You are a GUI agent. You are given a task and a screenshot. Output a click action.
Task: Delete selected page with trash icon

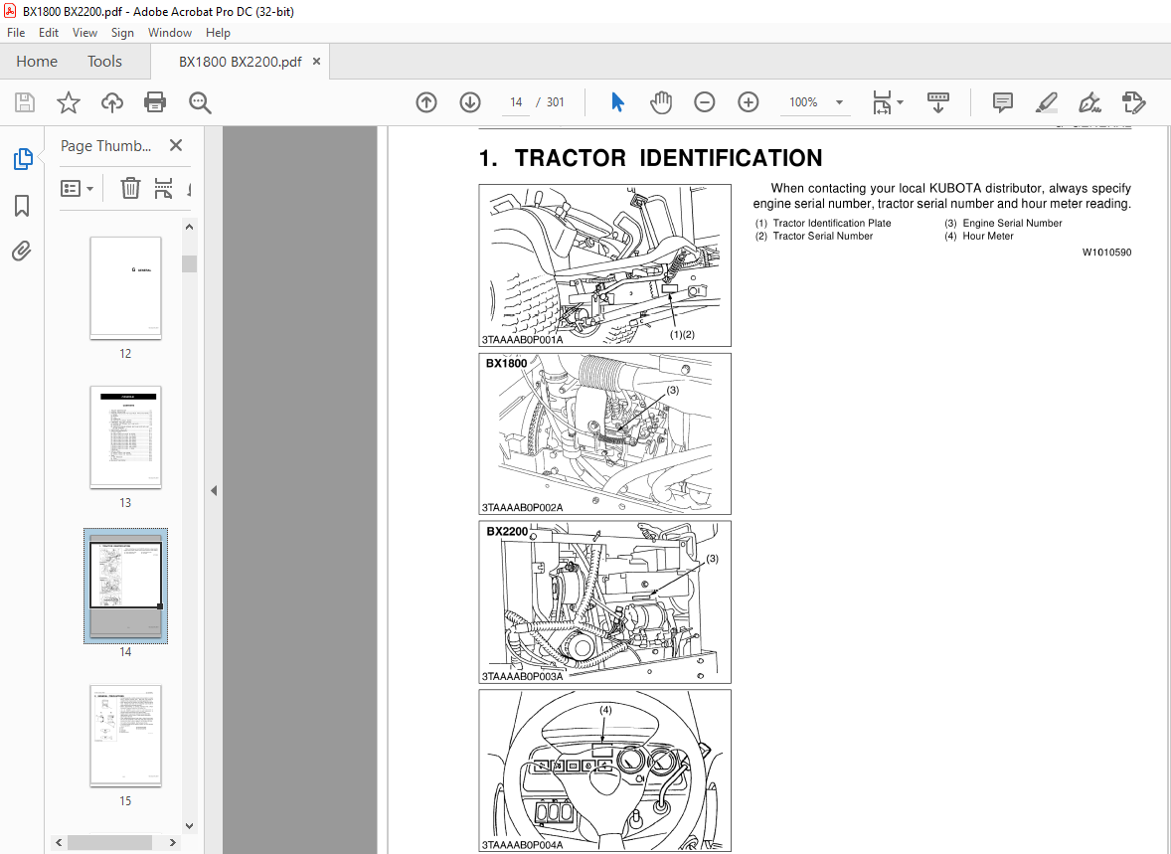[x=130, y=188]
